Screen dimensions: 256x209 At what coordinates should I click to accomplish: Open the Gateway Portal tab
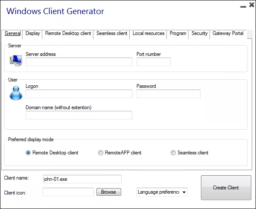228,33
